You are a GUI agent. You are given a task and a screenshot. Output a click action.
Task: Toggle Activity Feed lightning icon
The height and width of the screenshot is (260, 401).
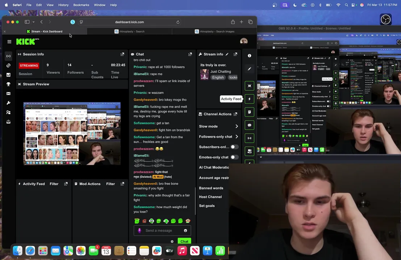coord(249,99)
